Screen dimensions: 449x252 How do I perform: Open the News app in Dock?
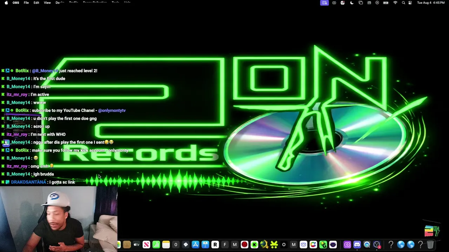tap(147, 244)
